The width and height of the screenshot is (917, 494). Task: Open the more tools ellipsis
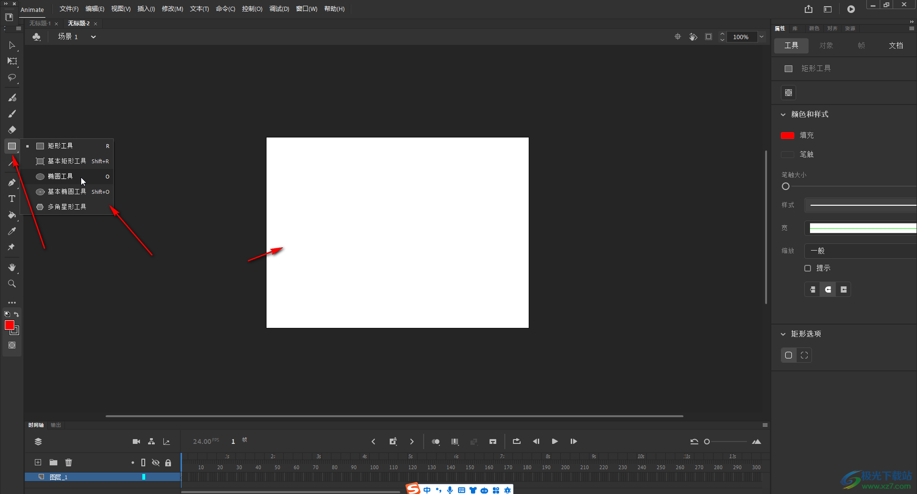[12, 303]
